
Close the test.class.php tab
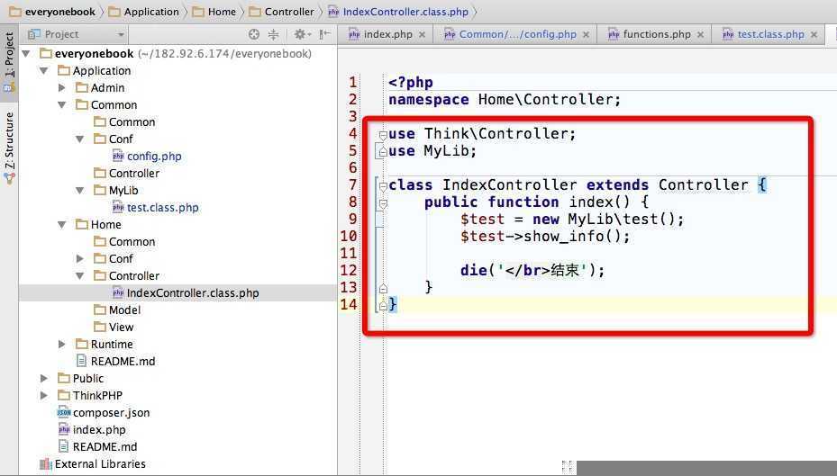tap(814, 35)
